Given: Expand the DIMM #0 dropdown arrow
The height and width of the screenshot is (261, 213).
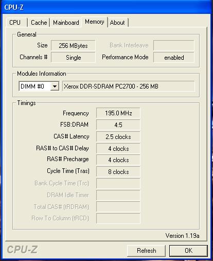Looking at the screenshot, I should [x=55, y=86].
